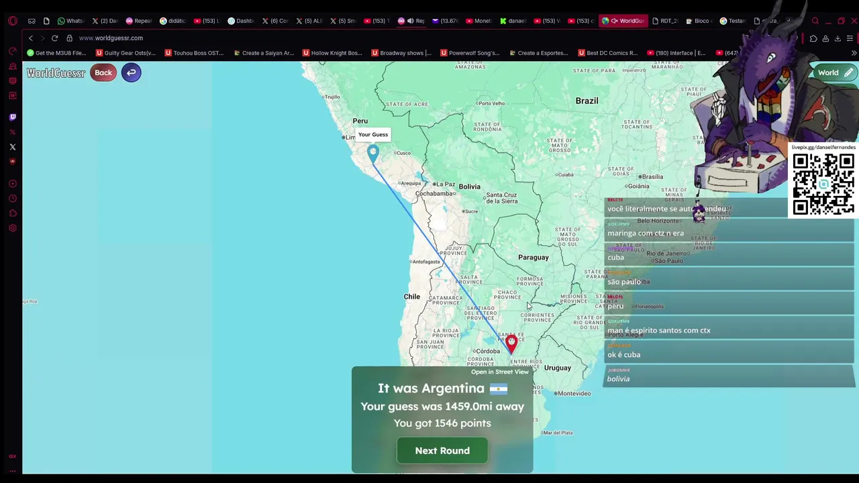Switch to the RDT_2 document tab

click(x=665, y=21)
